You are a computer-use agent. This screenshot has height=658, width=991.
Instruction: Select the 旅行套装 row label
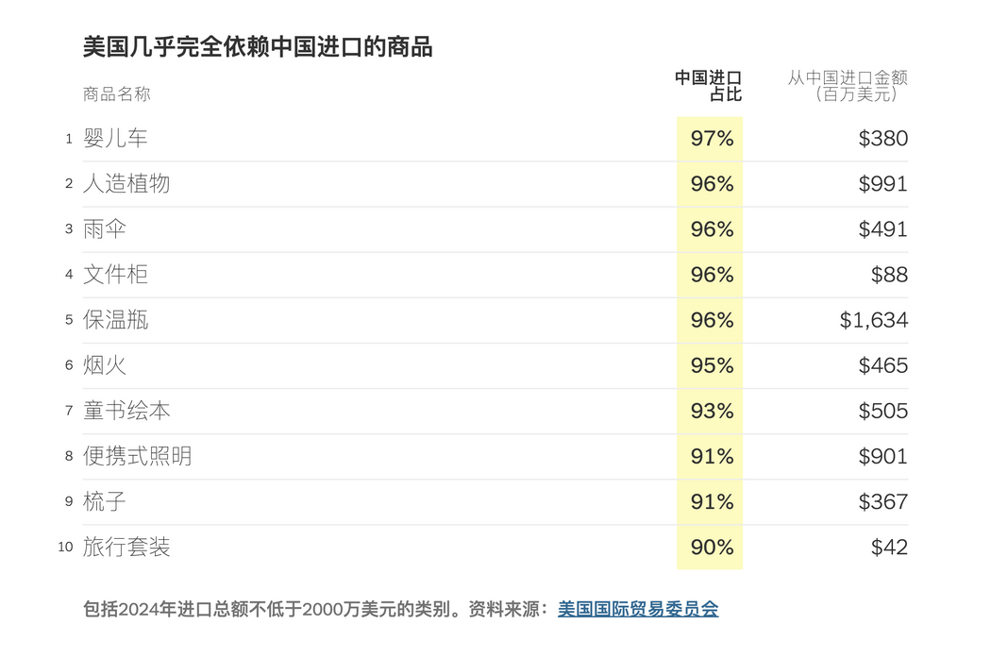click(126, 548)
